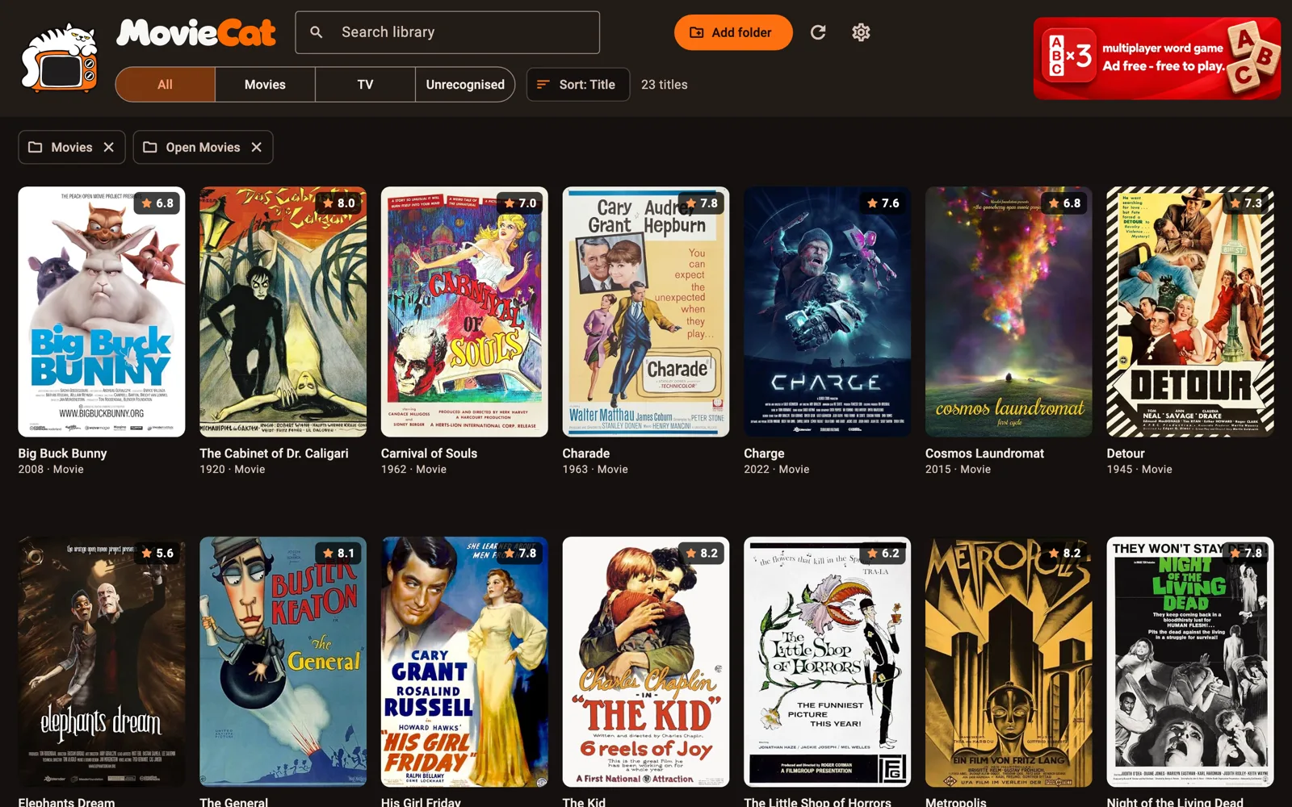Open the Charge poster

827,312
